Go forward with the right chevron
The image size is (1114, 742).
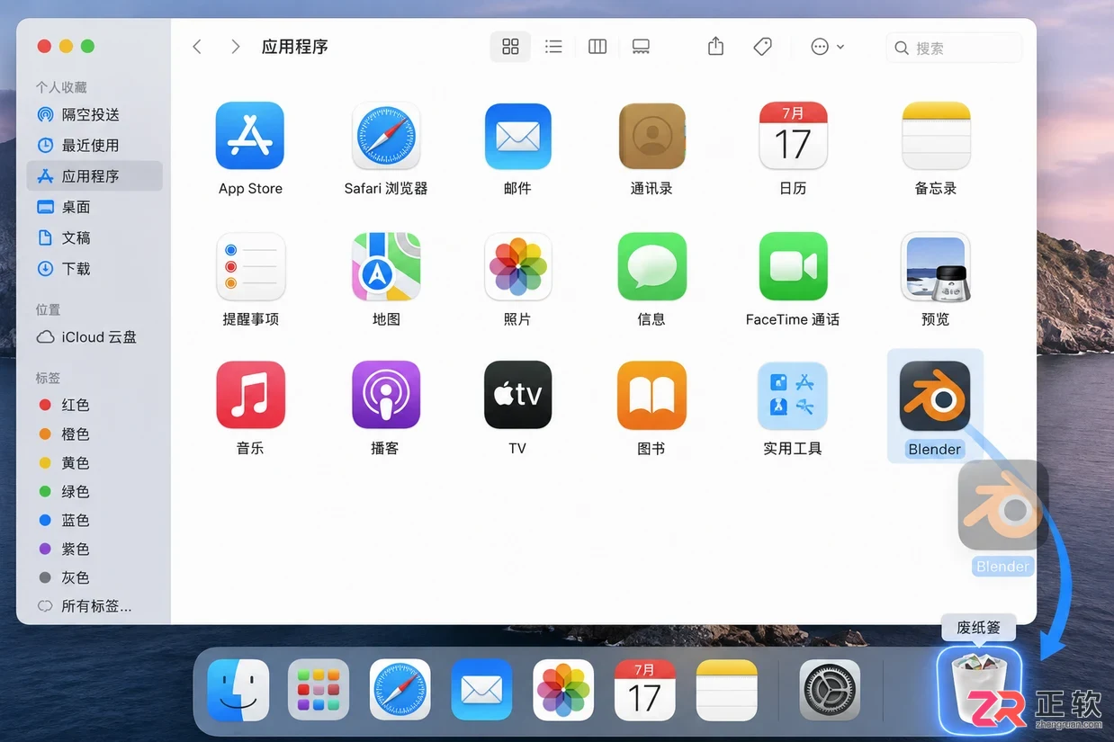pos(236,47)
